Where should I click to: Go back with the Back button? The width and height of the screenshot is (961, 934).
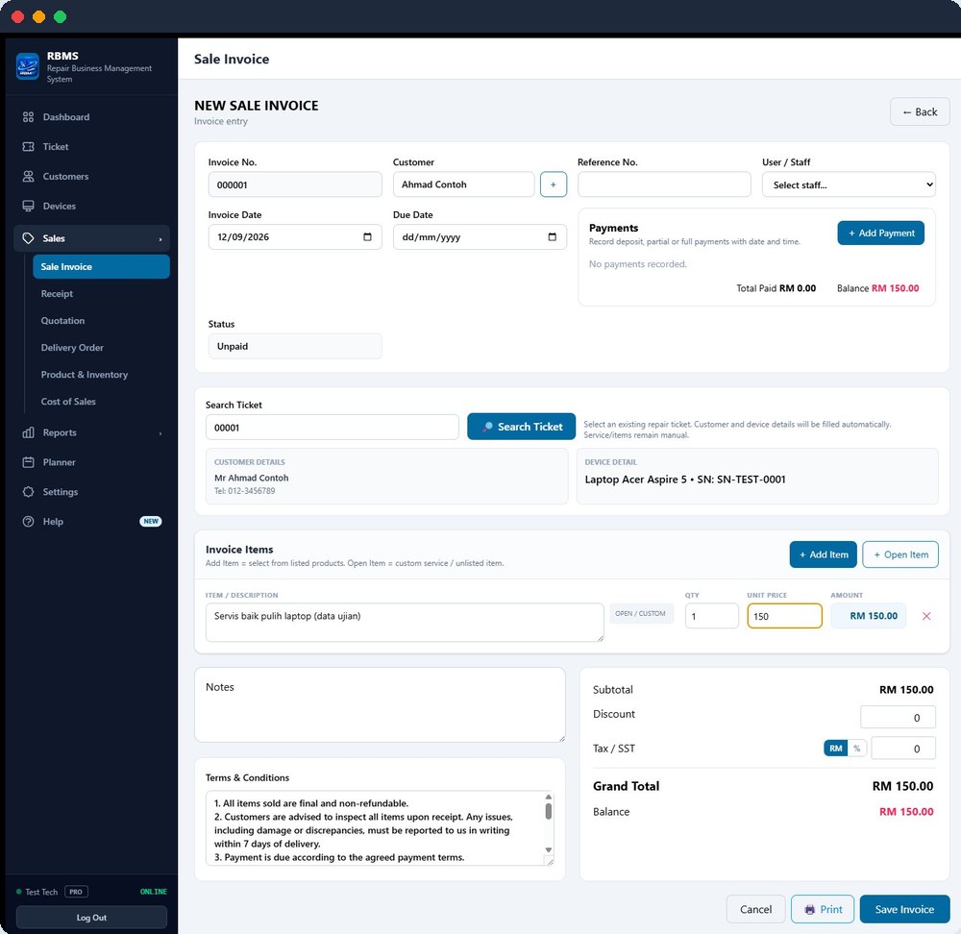920,112
